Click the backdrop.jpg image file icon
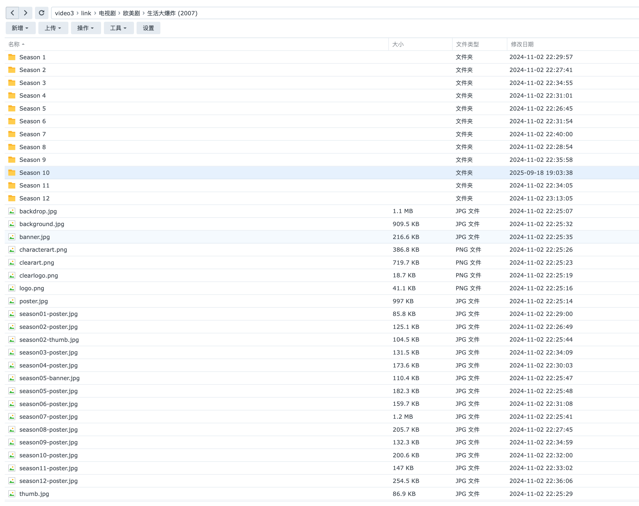 click(x=12, y=211)
